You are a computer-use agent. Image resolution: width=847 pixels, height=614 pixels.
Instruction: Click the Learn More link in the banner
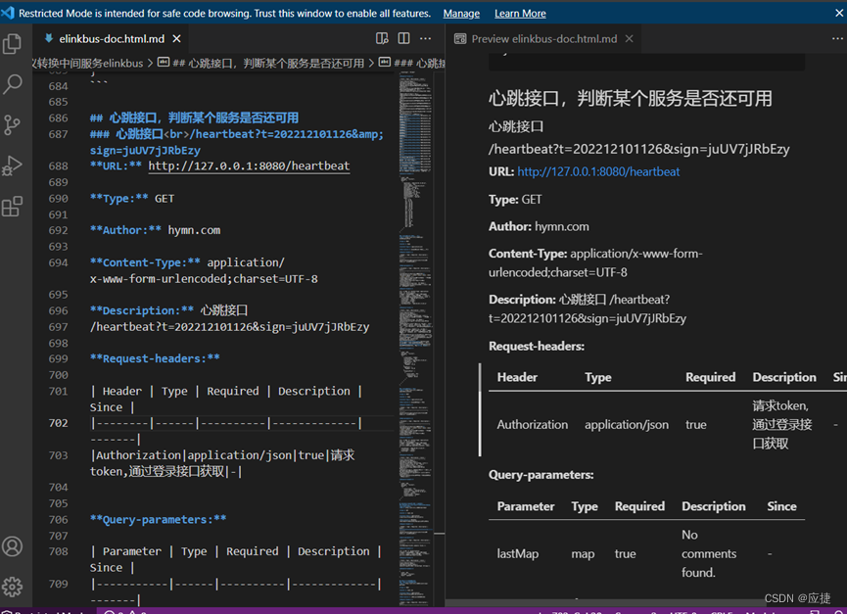pyautogui.click(x=520, y=14)
